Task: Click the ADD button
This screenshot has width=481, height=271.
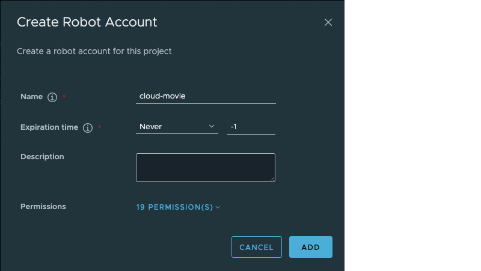Action: [x=311, y=247]
